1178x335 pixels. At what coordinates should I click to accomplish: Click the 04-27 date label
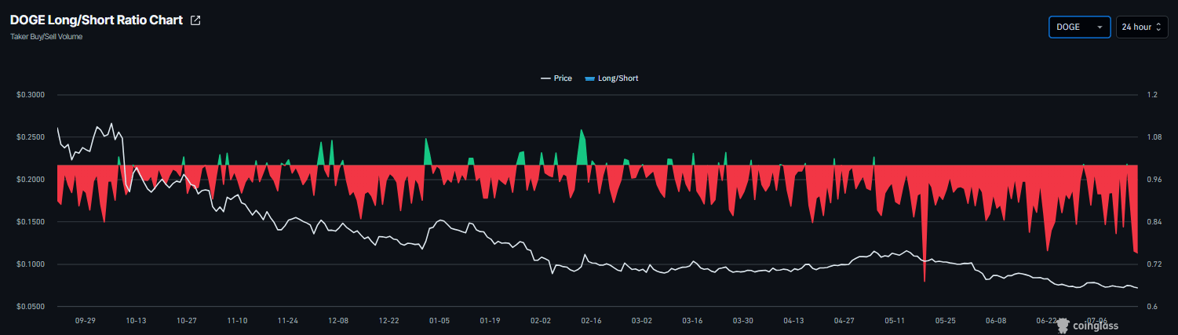pyautogui.click(x=844, y=321)
